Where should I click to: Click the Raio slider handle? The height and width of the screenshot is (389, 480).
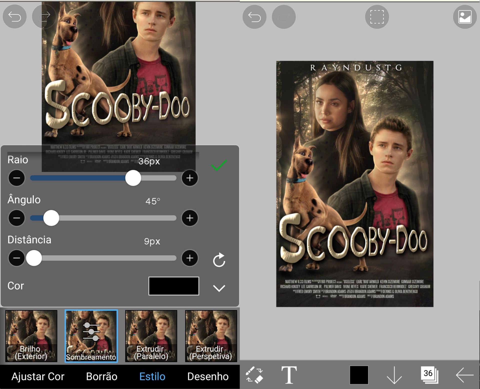click(x=133, y=178)
